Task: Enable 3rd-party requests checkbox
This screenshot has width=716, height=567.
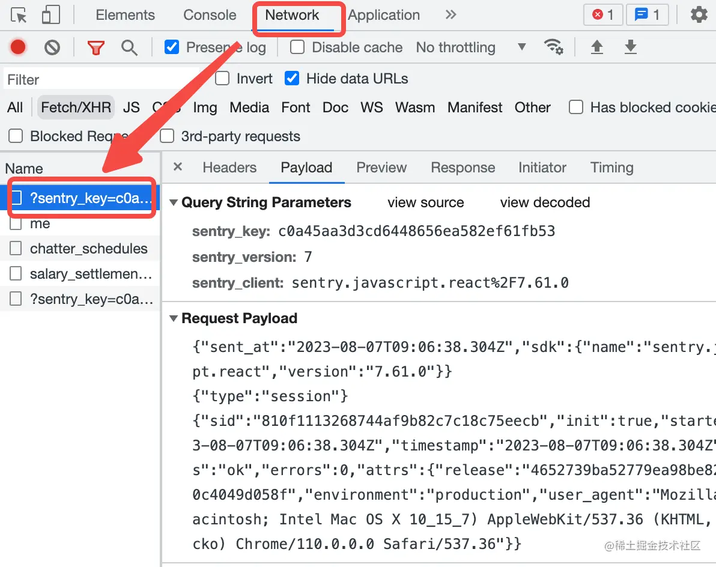Action: coord(166,136)
